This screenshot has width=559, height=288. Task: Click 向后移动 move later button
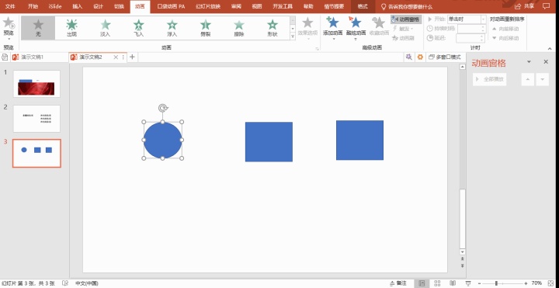506,38
